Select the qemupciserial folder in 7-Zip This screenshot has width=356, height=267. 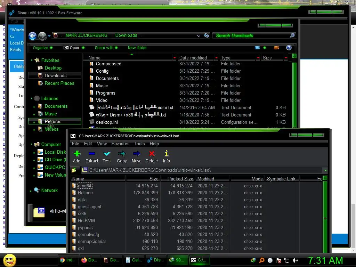click(91, 241)
